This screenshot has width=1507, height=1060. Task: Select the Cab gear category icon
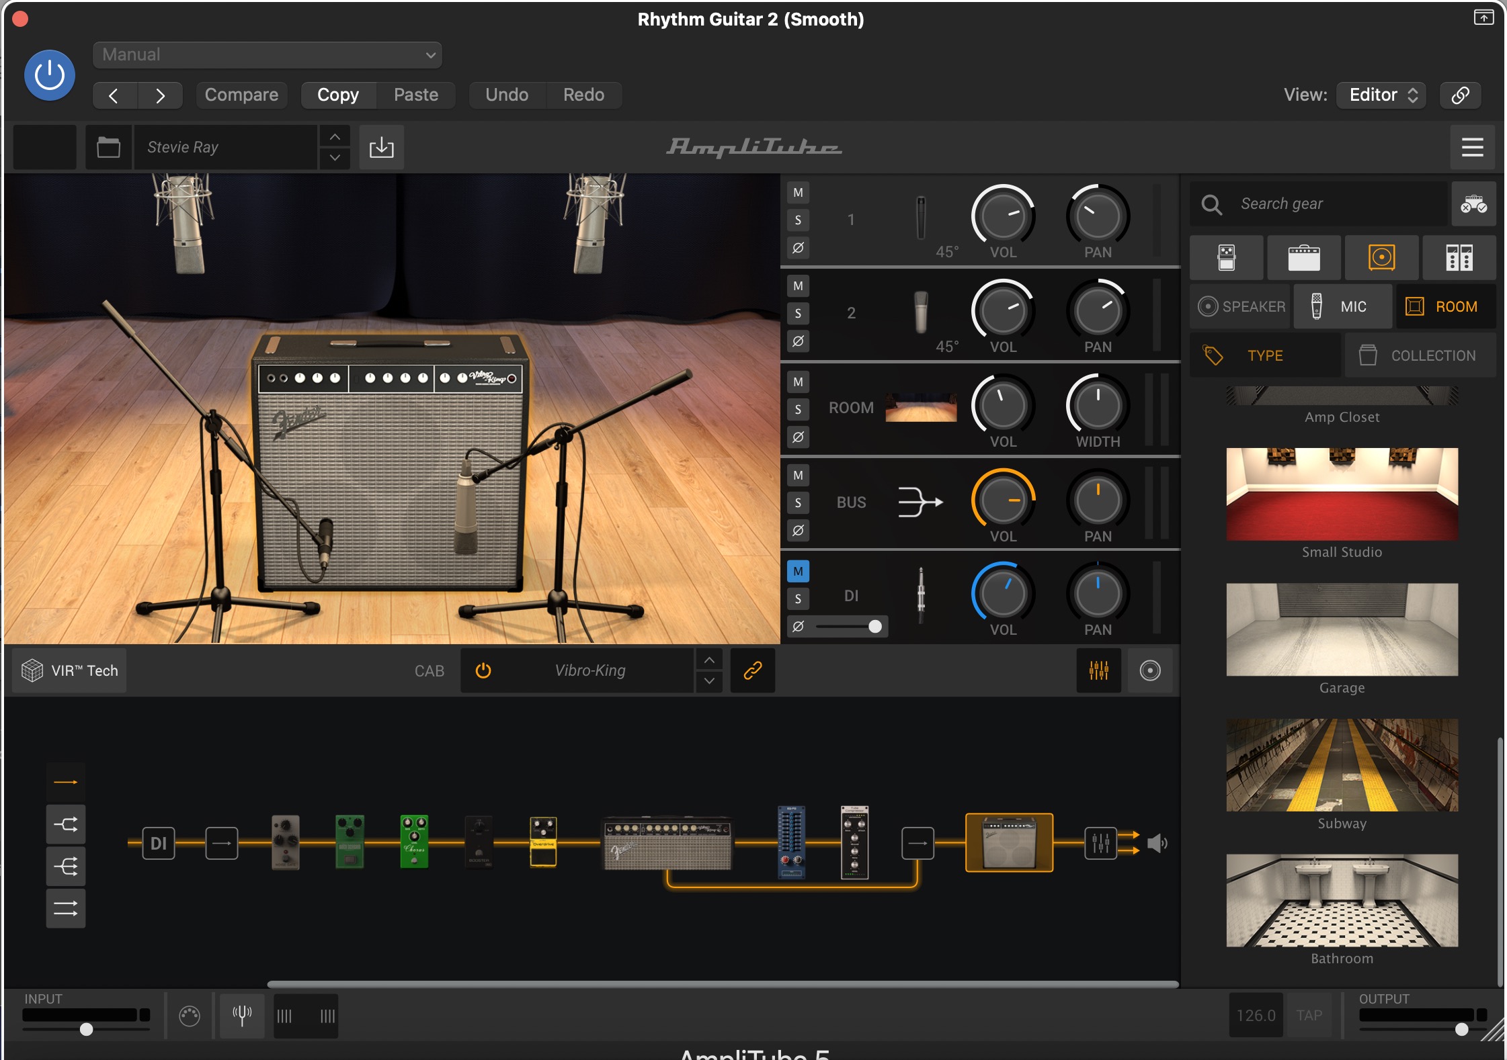(1381, 258)
